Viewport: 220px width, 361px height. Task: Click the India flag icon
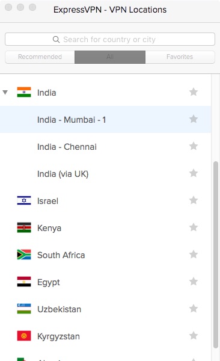pos(24,92)
